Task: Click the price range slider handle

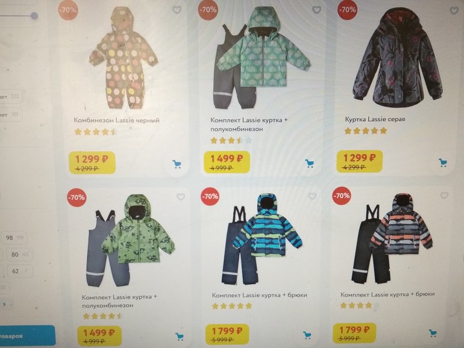Action: (x=34, y=16)
